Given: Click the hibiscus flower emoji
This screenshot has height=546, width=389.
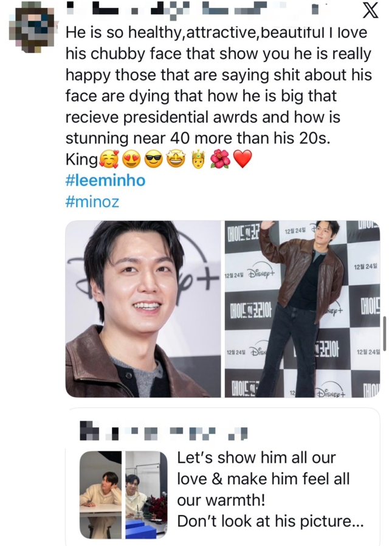Looking at the screenshot, I should 219,160.
